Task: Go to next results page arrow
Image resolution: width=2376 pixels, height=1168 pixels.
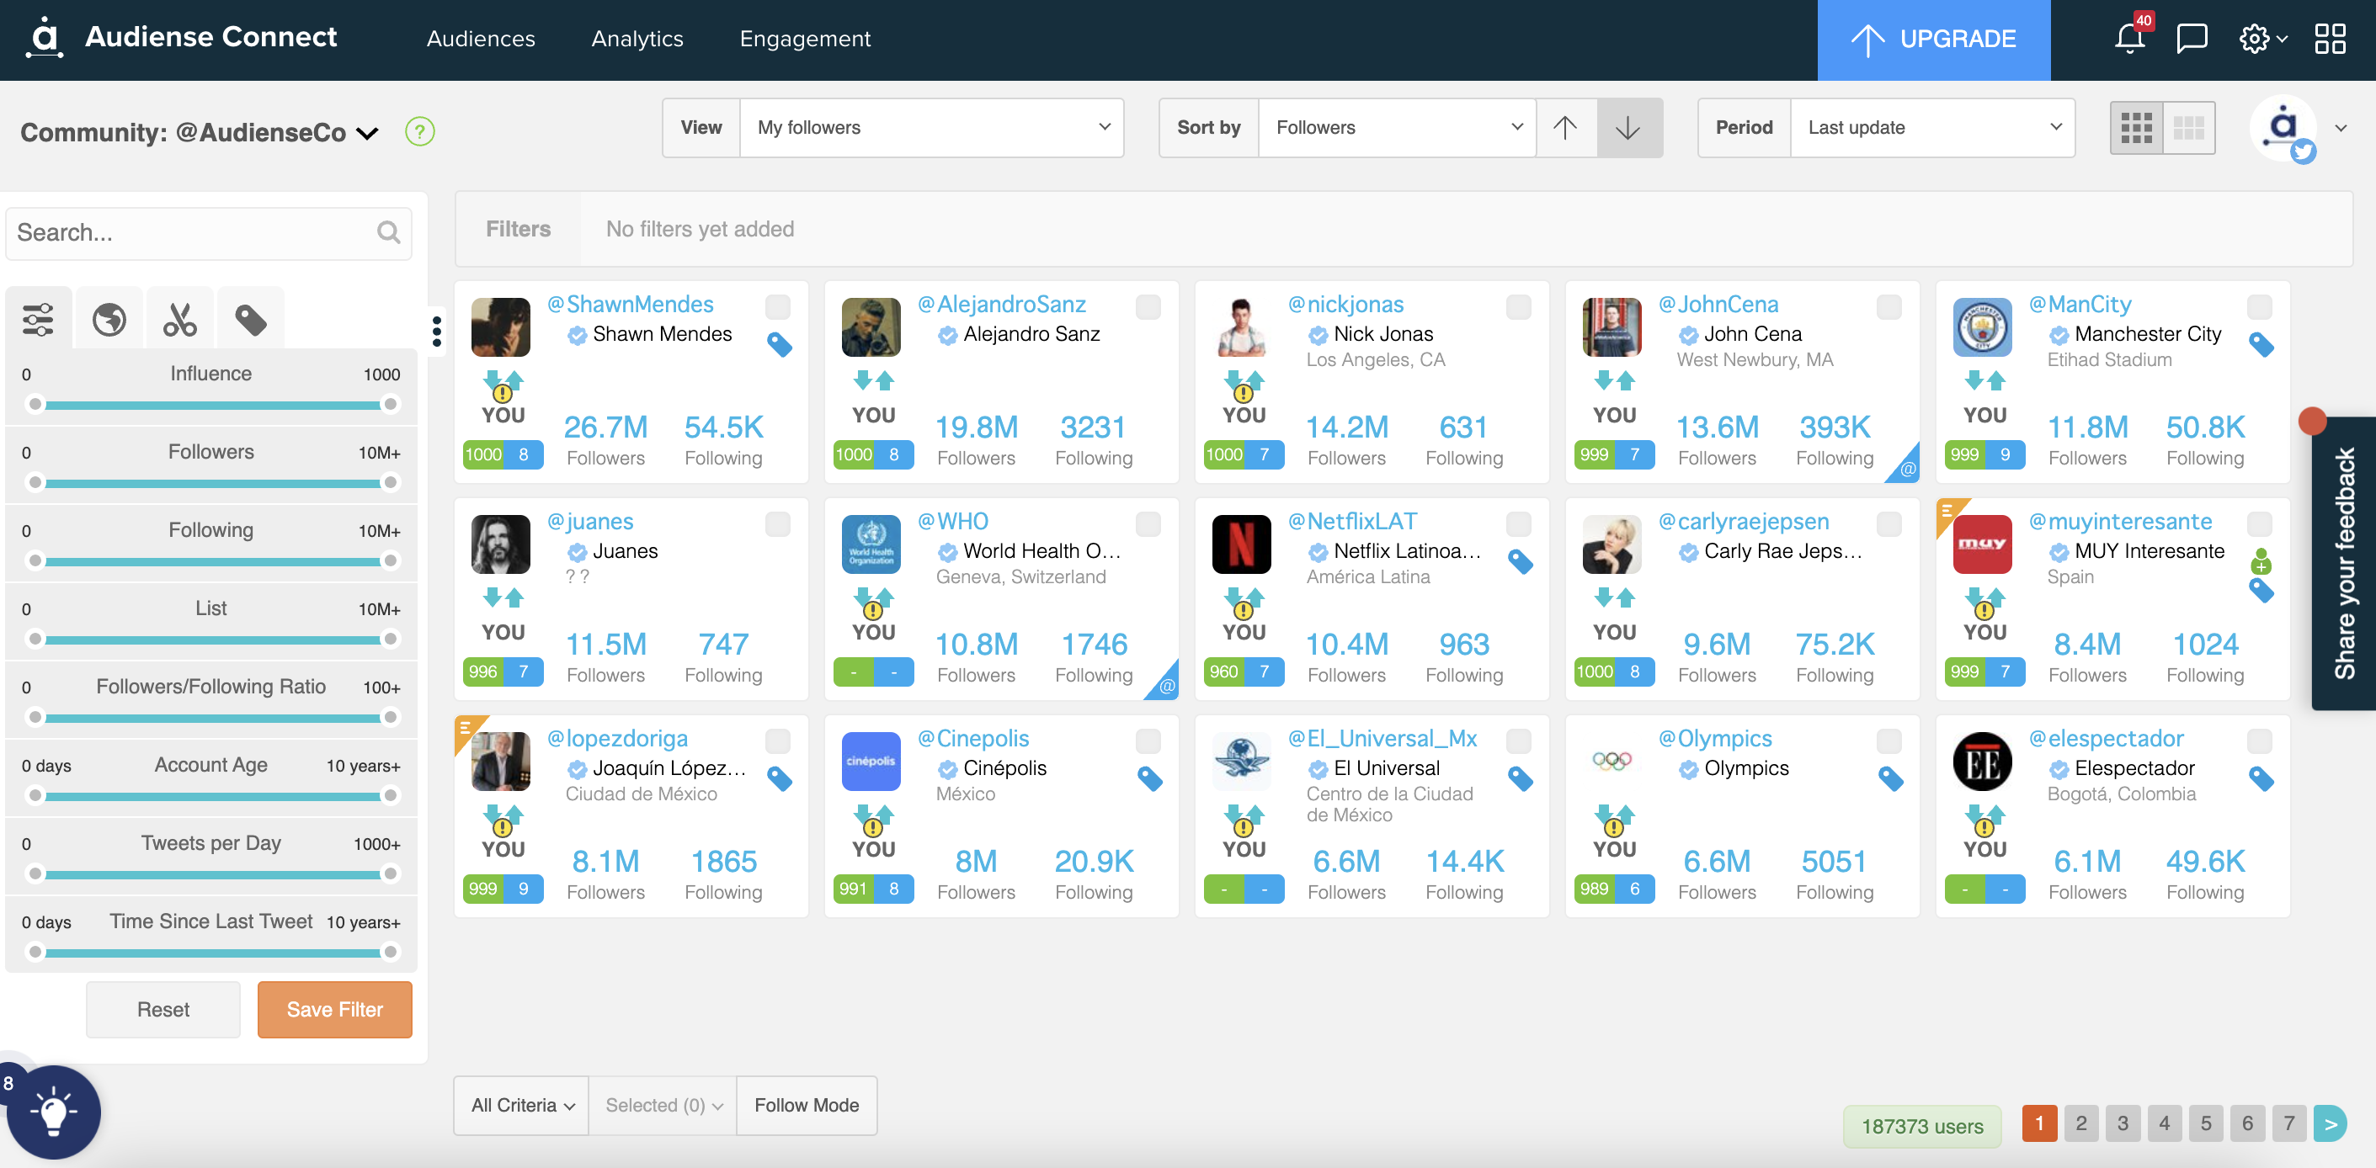Action: (2330, 1123)
